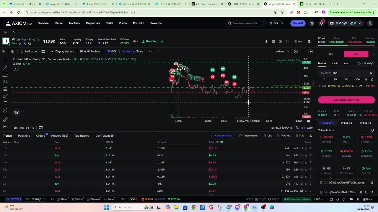Switch to the Positions tab
This screenshot has width=378, height=212.
pyautogui.click(x=24, y=136)
